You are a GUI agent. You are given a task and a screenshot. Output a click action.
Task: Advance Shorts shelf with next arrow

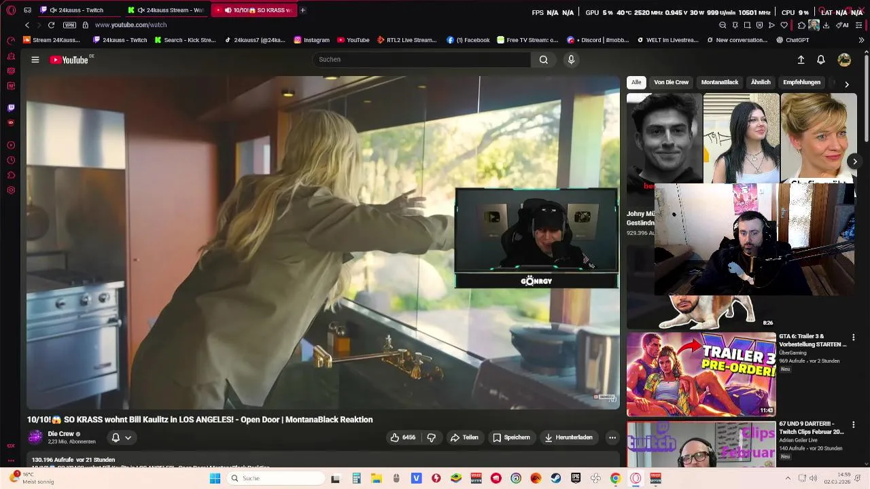point(854,162)
